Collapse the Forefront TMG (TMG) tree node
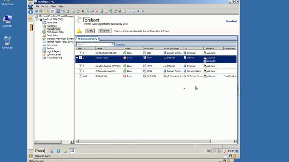The width and height of the screenshot is (289, 162). pyautogui.click(x=37, y=19)
